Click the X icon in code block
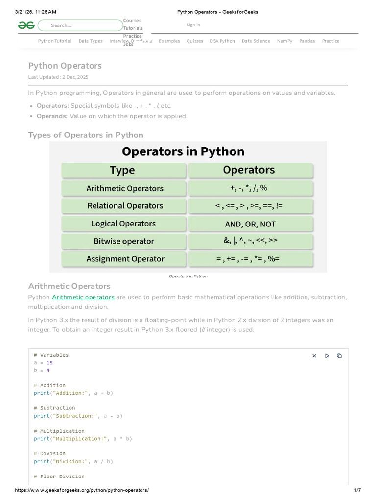The height and width of the screenshot is (502, 376). [x=314, y=356]
